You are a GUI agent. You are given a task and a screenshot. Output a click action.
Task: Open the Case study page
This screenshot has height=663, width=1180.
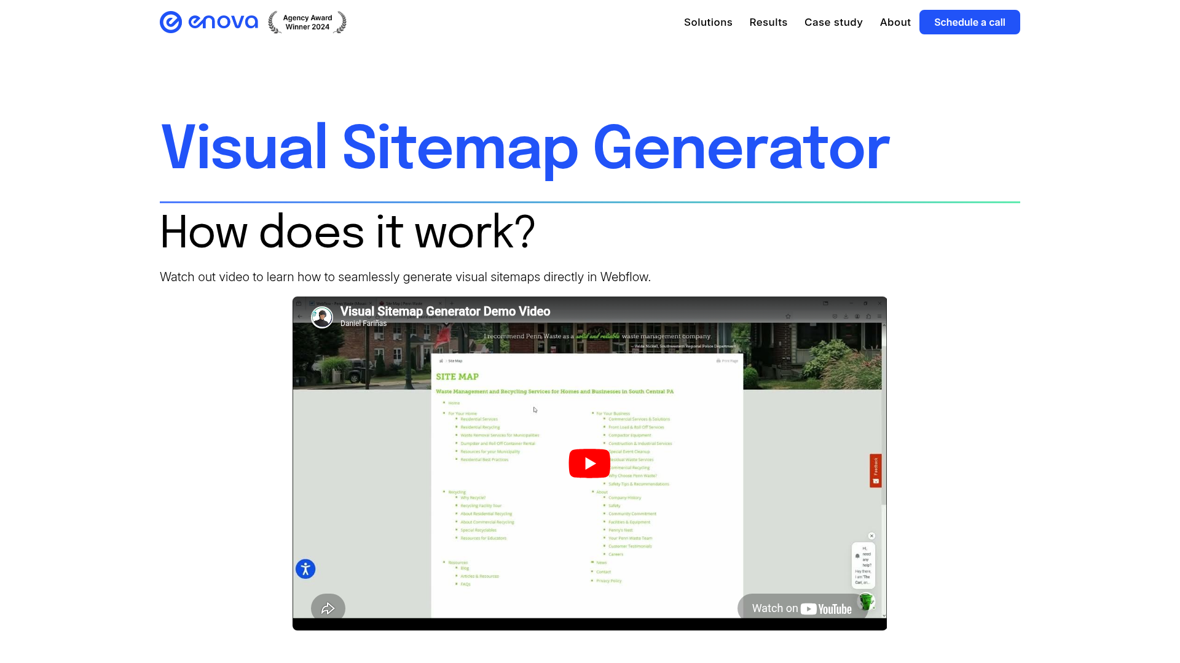coord(833,22)
